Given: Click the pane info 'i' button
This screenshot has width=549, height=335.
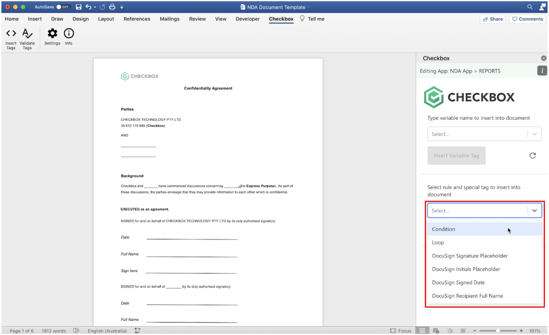Looking at the screenshot, I should tap(542, 71).
